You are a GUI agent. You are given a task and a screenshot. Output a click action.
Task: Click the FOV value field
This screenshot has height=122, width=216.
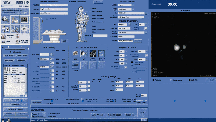pyautogui.click(x=82, y=82)
